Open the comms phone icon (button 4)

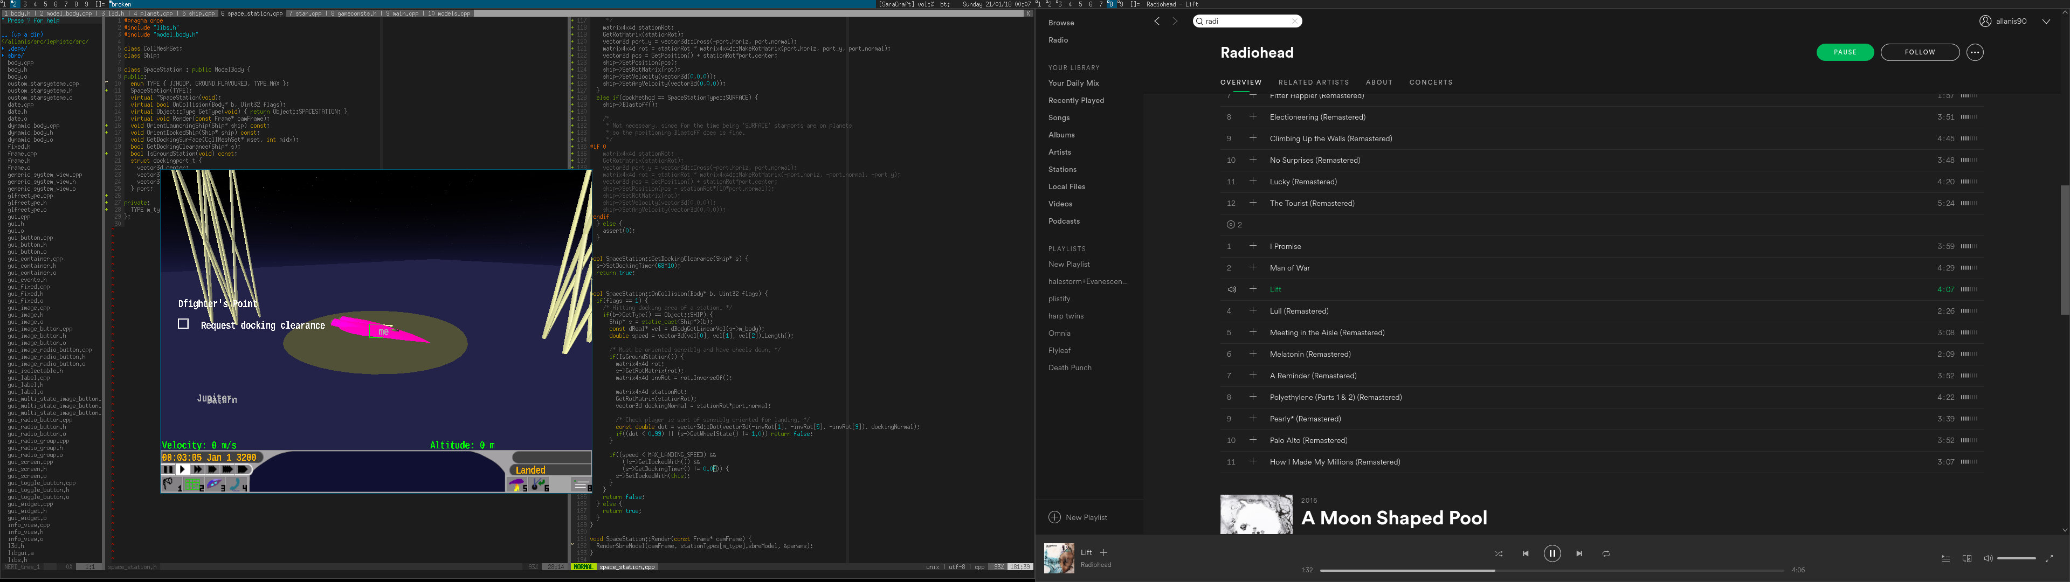[x=237, y=485]
